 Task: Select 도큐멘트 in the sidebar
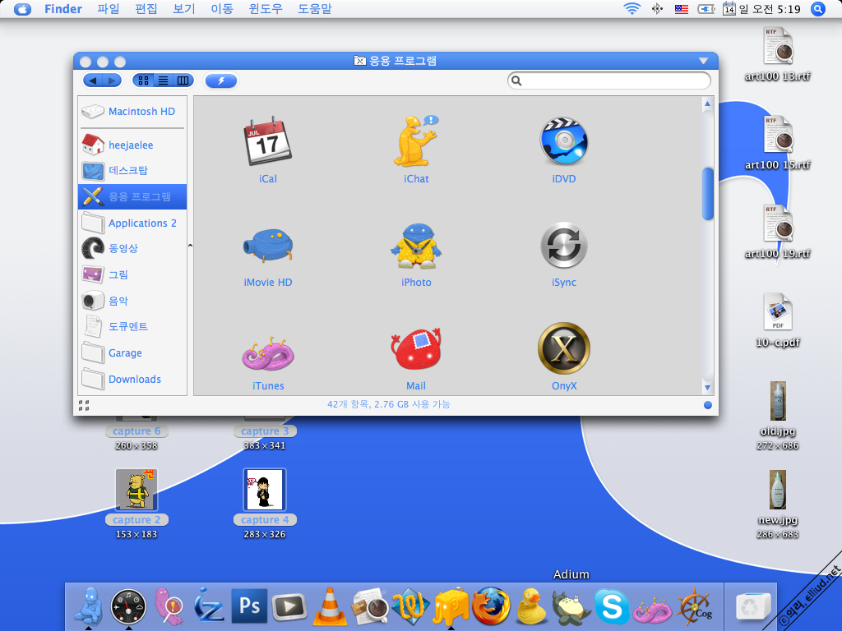pos(132,326)
